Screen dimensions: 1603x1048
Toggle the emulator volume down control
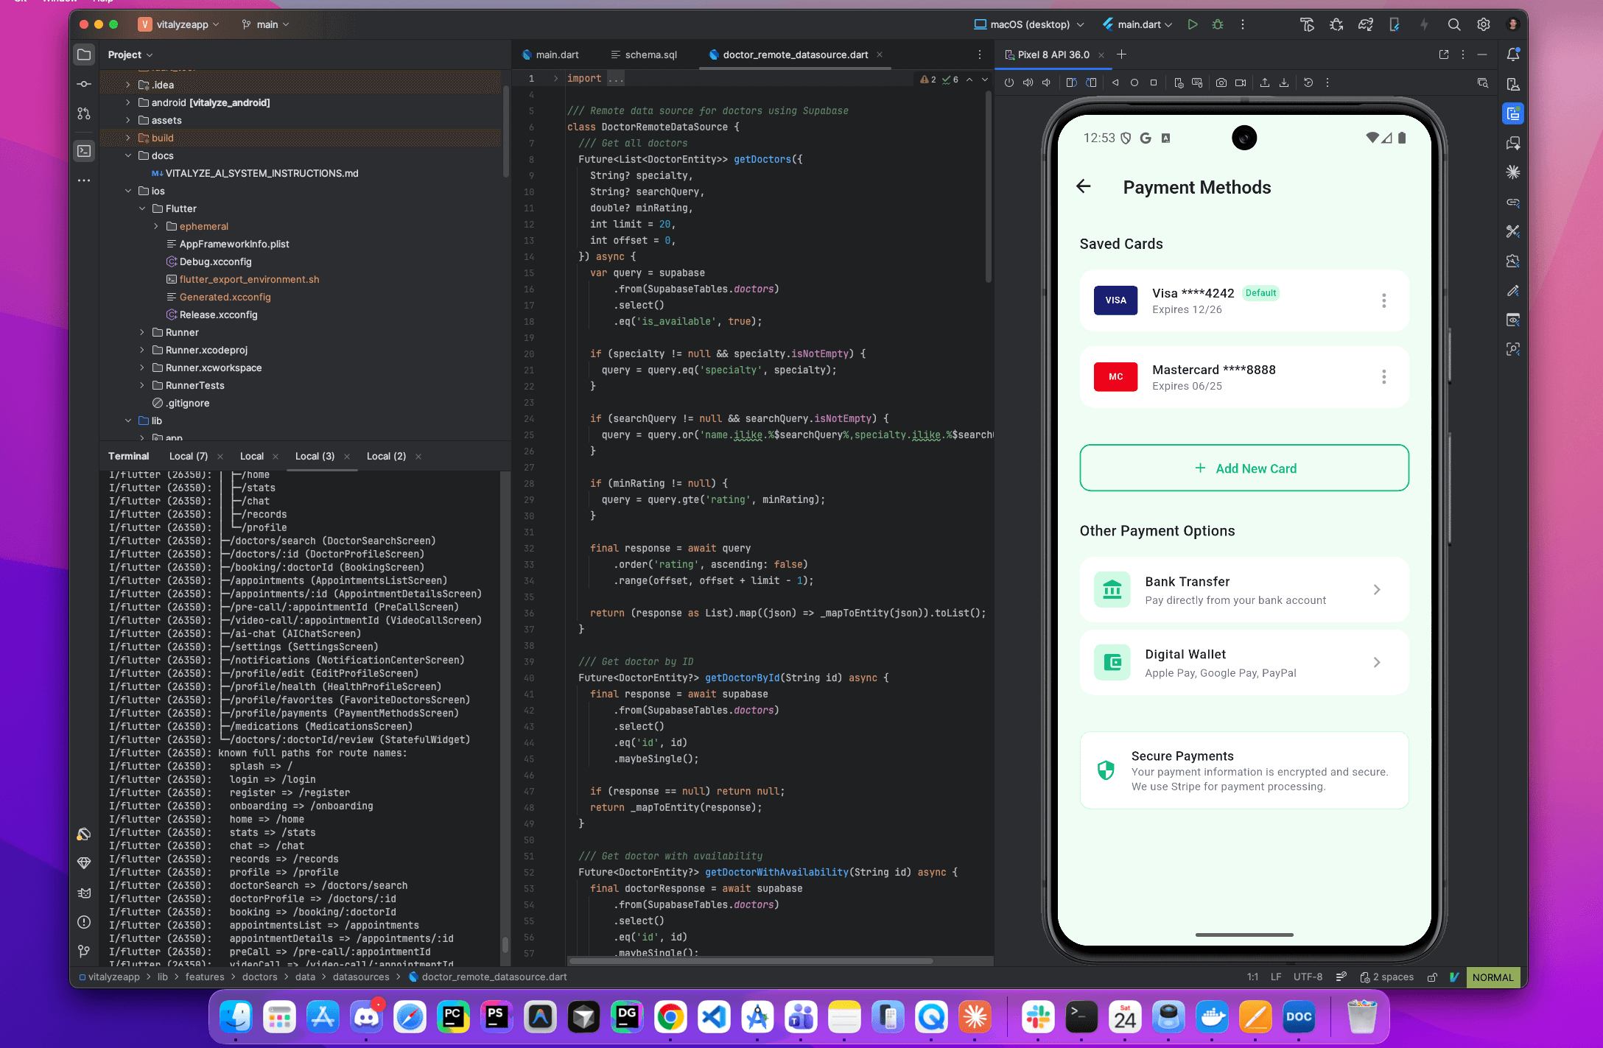[1046, 82]
